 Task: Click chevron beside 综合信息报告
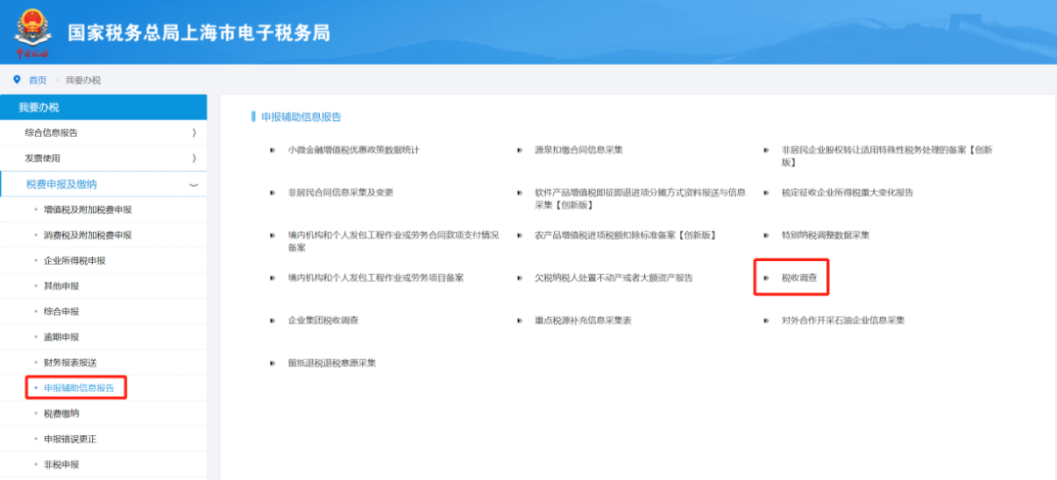194,133
